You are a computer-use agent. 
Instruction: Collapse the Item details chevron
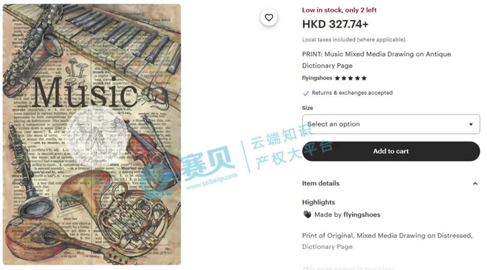(475, 183)
